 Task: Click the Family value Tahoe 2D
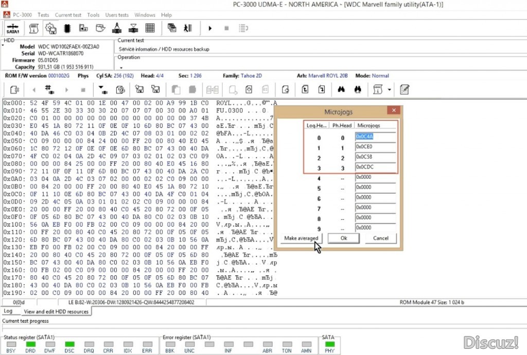tap(251, 76)
